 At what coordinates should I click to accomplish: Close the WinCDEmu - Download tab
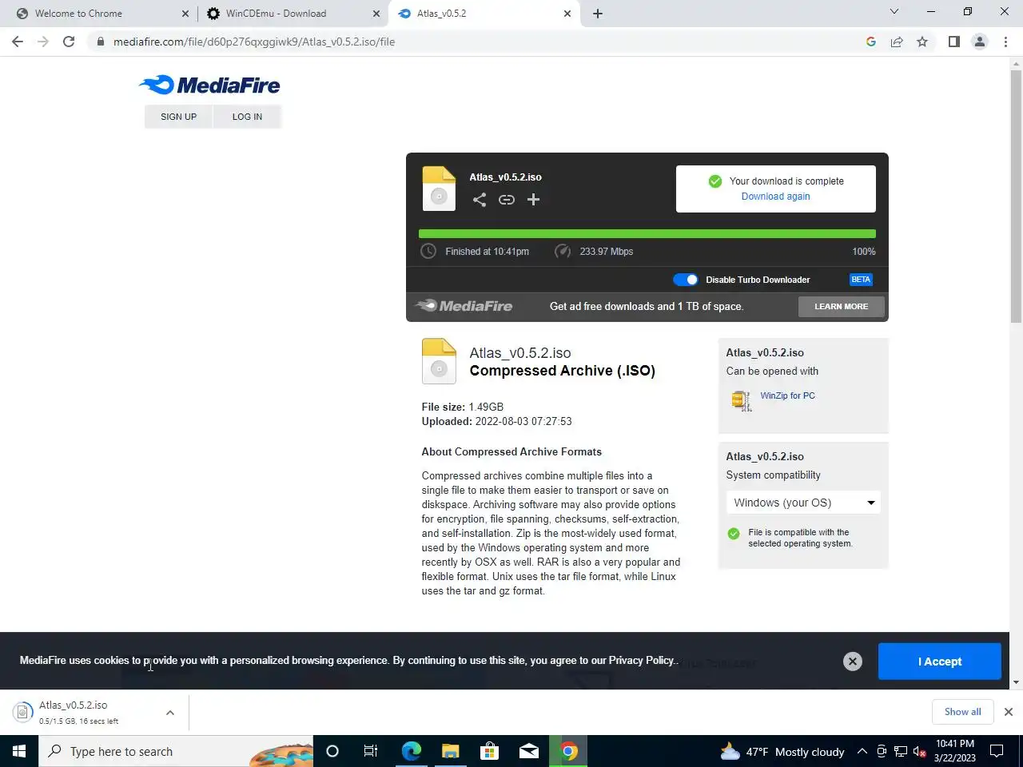click(x=376, y=14)
